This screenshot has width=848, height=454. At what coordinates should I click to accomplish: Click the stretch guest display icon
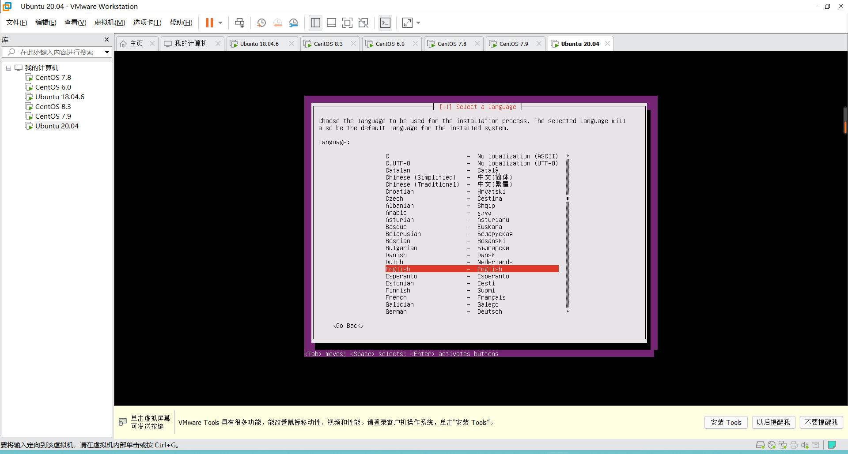(407, 23)
